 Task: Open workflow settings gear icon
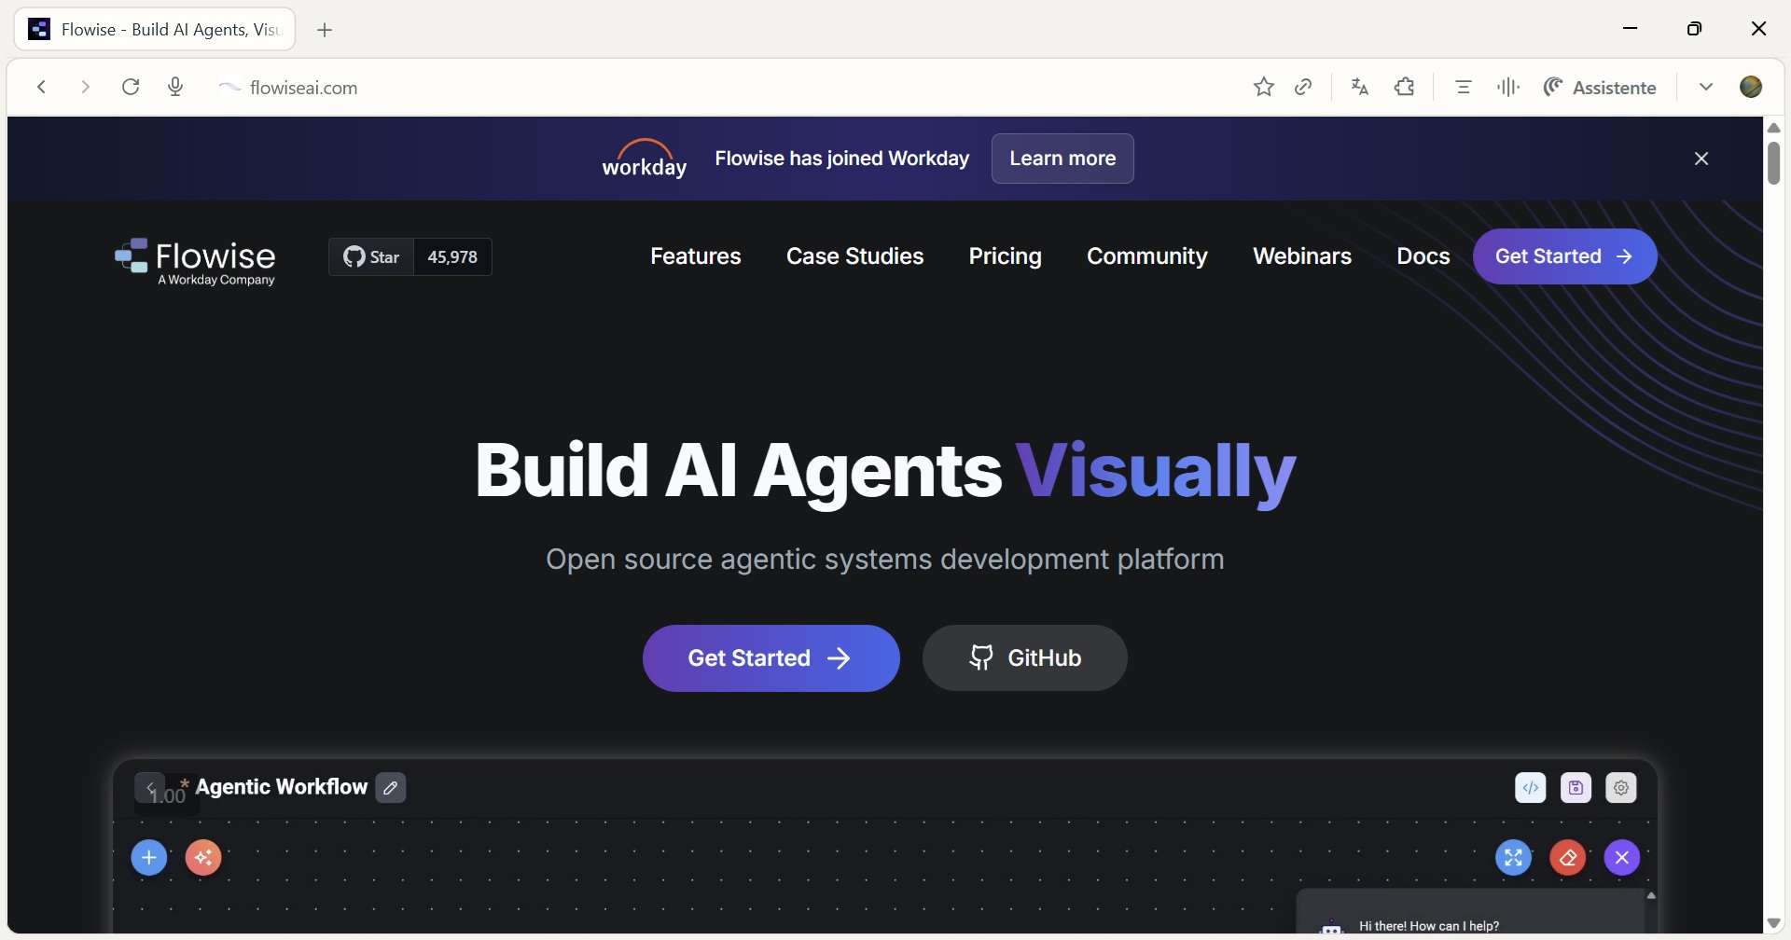coord(1622,788)
